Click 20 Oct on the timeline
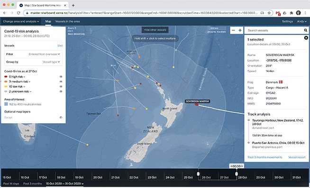The width and height of the screenshot is (310, 188). click(98, 177)
